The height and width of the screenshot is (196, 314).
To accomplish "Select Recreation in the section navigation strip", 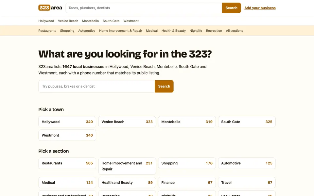I will [x=214, y=31].
